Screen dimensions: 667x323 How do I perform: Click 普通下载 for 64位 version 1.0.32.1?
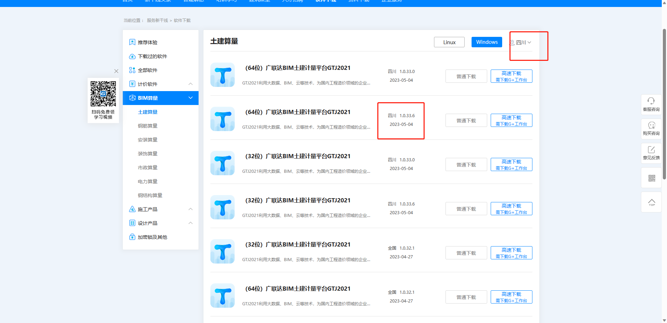point(466,297)
